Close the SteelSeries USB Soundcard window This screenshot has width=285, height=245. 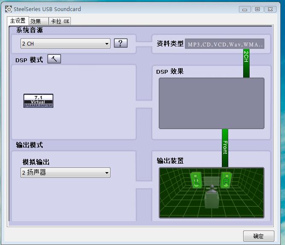(x=270, y=9)
